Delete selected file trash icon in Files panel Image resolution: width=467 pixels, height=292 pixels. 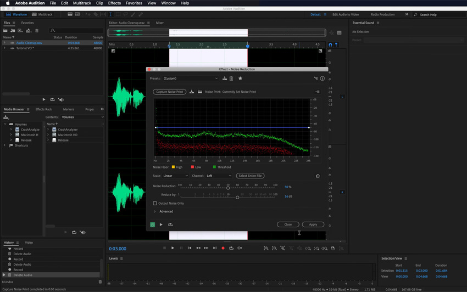(x=37, y=30)
